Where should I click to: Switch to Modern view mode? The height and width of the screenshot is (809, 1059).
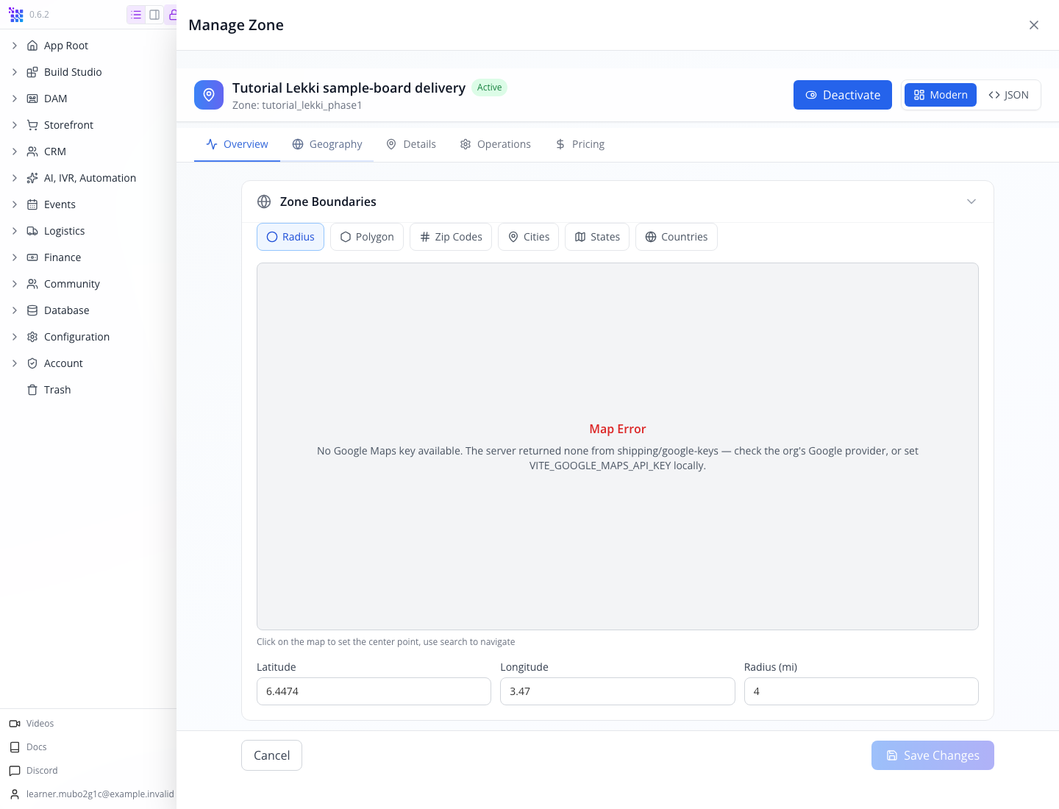[x=941, y=95]
